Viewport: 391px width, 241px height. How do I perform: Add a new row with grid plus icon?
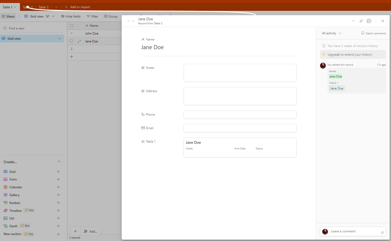pyautogui.click(x=71, y=57)
